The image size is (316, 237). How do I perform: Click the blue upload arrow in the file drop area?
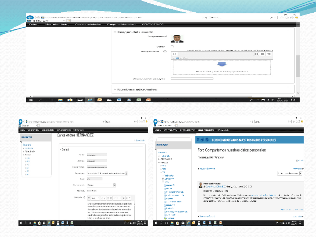click(222, 64)
